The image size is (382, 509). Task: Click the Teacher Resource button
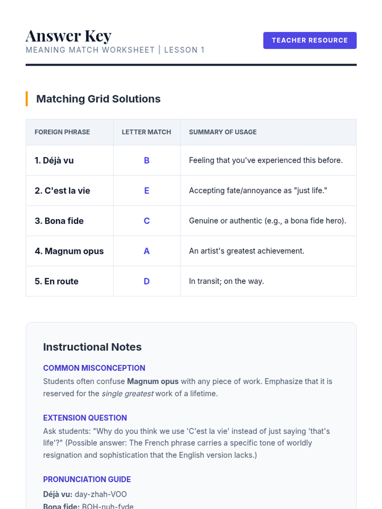pyautogui.click(x=309, y=40)
